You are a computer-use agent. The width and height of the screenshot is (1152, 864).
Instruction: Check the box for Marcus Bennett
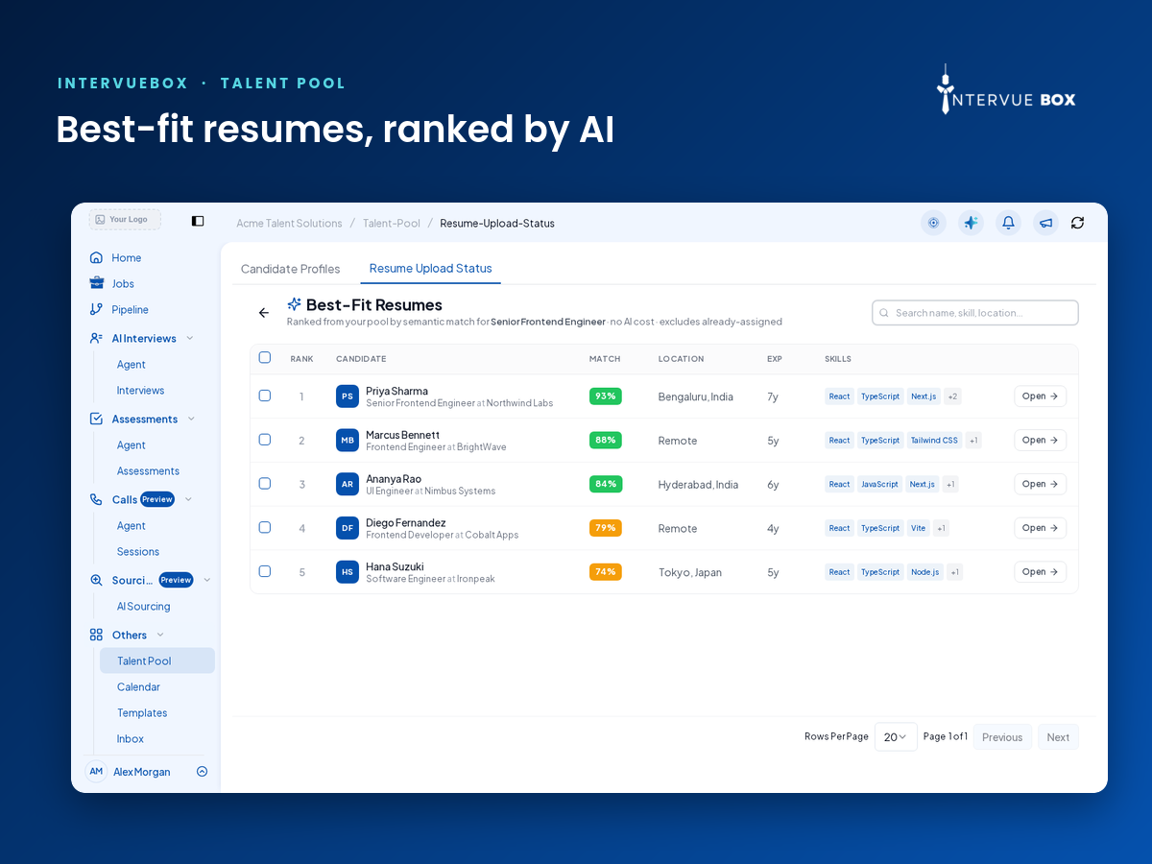point(265,440)
